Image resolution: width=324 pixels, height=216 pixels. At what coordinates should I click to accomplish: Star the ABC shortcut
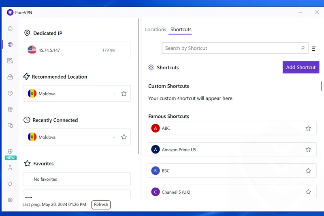[308, 128]
